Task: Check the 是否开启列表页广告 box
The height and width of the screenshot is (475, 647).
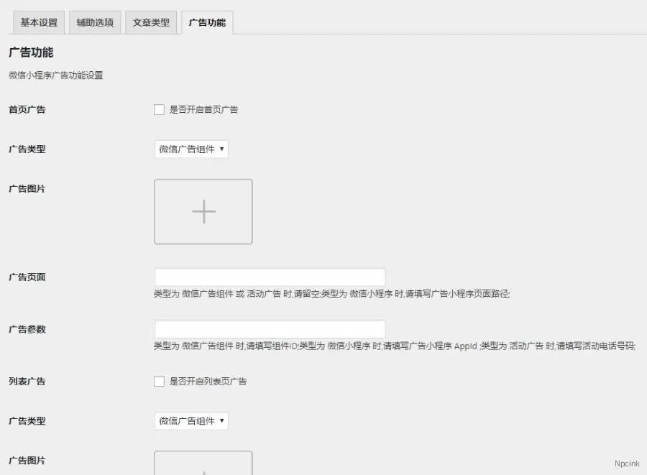Action: point(159,381)
